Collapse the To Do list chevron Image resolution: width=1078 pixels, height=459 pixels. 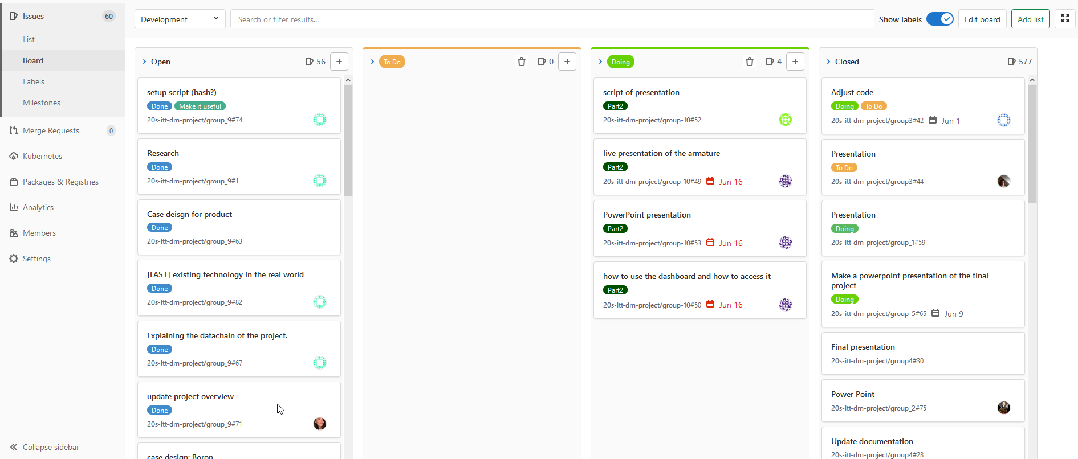pos(372,62)
